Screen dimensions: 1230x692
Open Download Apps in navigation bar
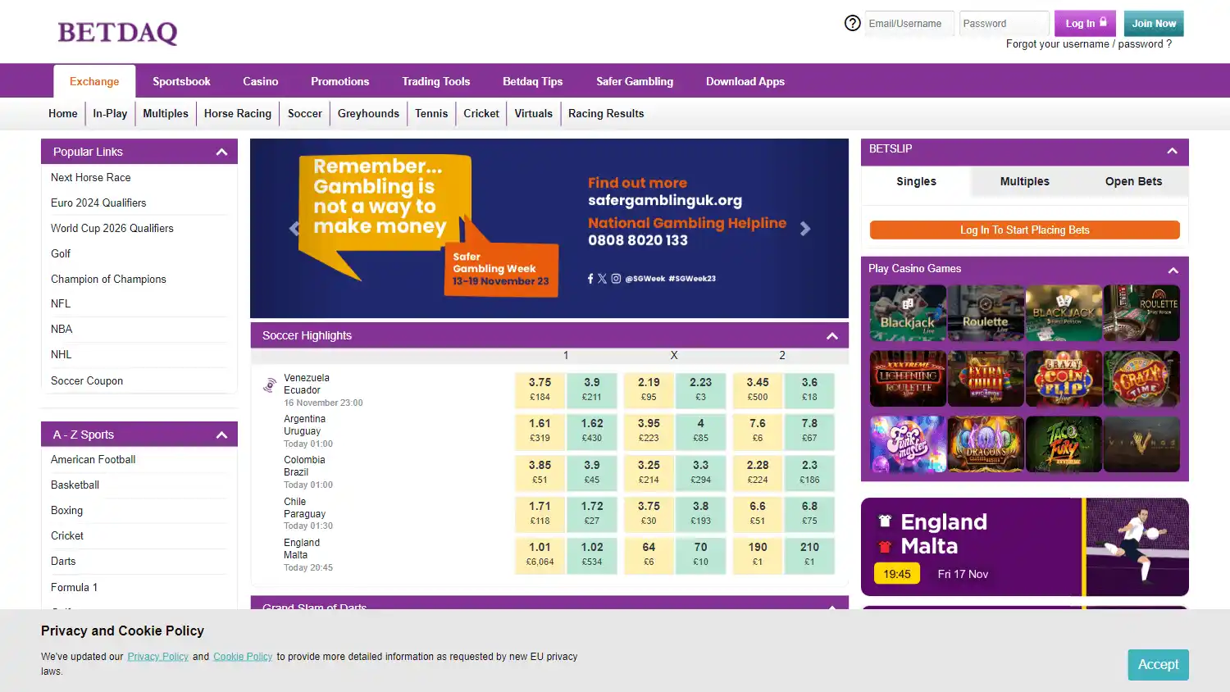pyautogui.click(x=745, y=81)
